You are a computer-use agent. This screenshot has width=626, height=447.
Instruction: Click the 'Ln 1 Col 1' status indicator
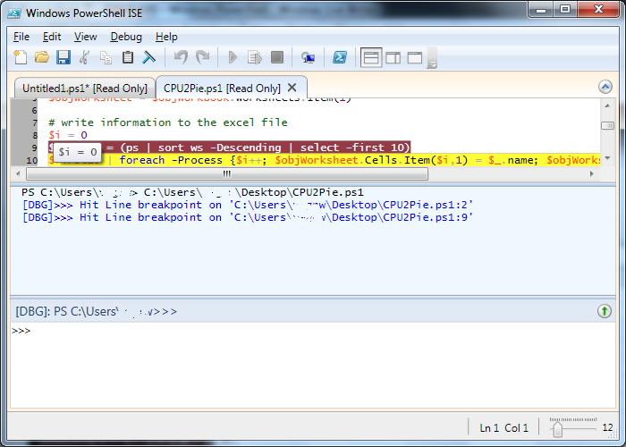[503, 428]
